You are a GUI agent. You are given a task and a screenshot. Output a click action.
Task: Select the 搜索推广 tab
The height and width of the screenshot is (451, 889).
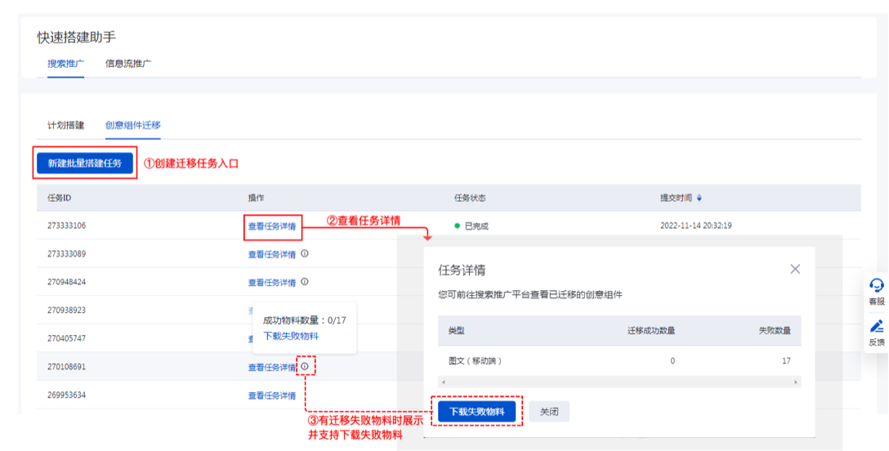tap(65, 63)
